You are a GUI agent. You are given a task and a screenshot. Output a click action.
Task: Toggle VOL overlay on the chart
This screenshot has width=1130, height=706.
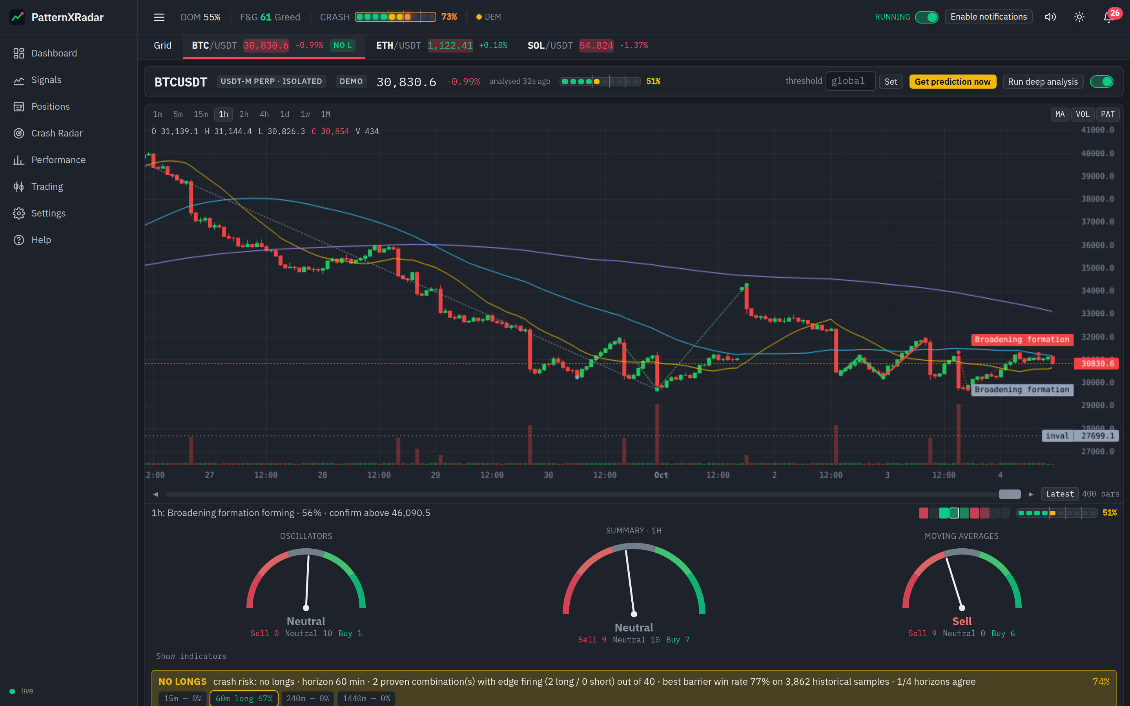(x=1083, y=115)
